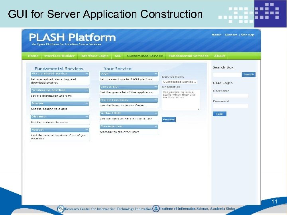
Task: Focus the Search Box input
Action: point(227,74)
